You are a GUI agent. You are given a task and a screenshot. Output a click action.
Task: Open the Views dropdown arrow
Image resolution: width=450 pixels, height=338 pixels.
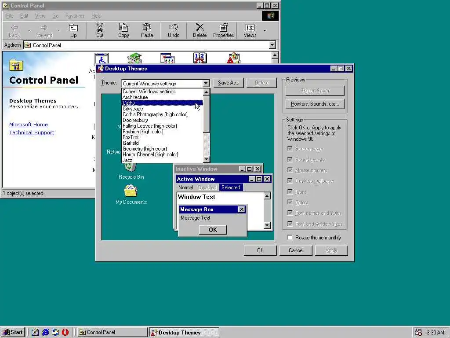(x=265, y=30)
